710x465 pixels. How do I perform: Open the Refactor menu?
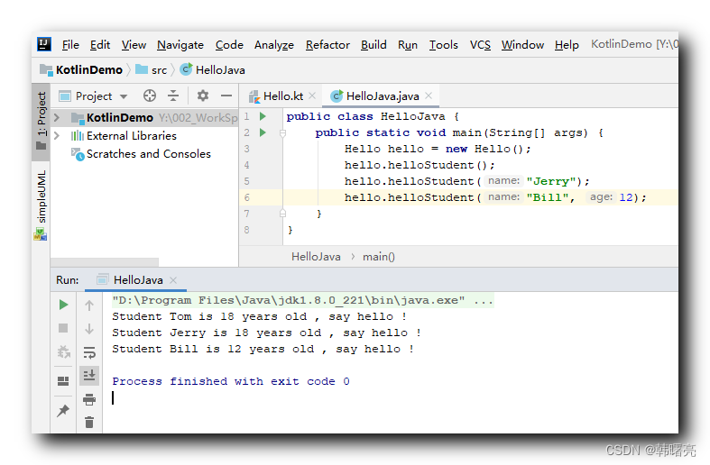point(327,45)
